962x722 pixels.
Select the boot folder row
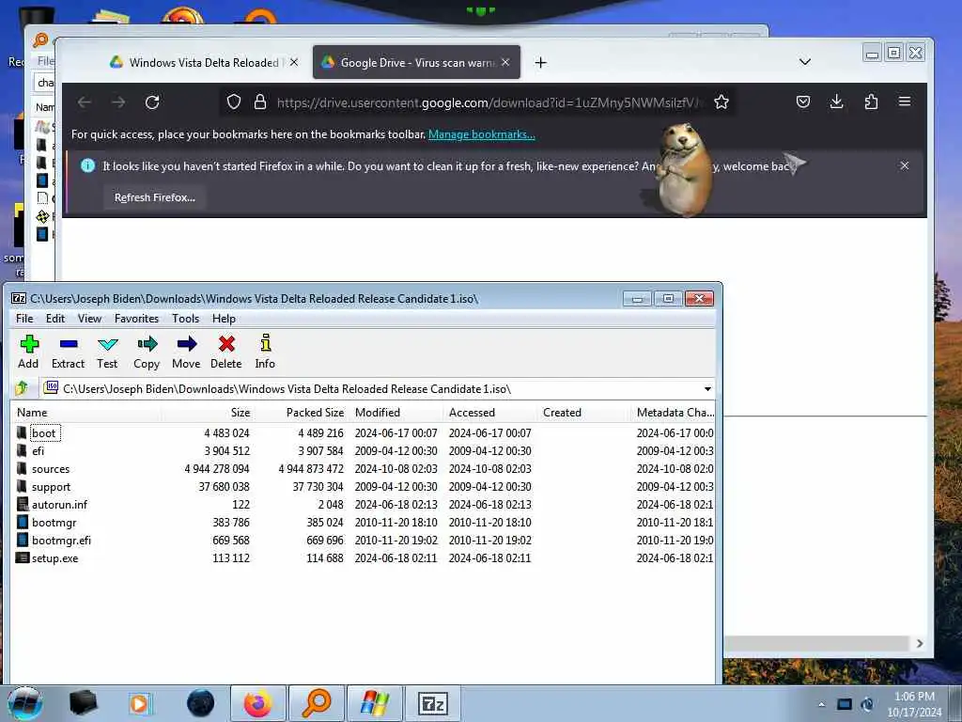[362, 432]
